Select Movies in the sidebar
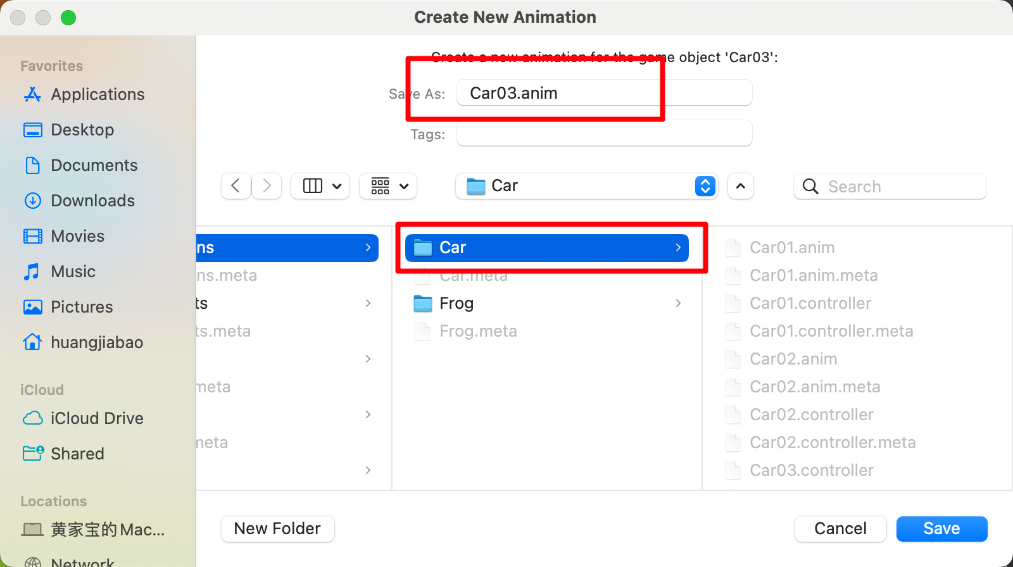The width and height of the screenshot is (1013, 567). tap(63, 236)
